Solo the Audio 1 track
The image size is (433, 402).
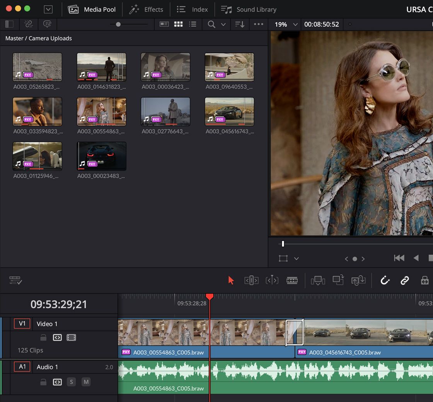point(71,382)
